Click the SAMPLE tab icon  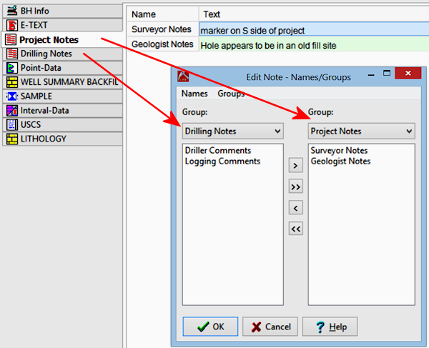coord(11,96)
